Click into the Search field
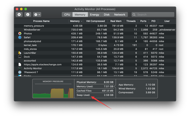 [x=153, y=14]
